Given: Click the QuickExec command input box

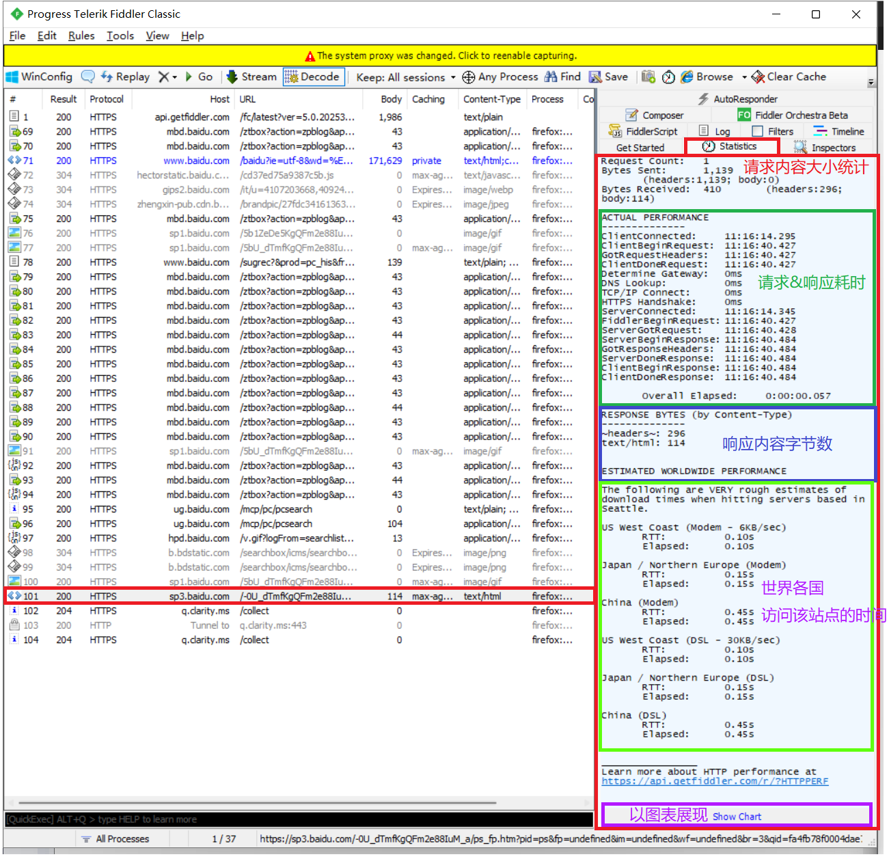Looking at the screenshot, I should 299,819.
